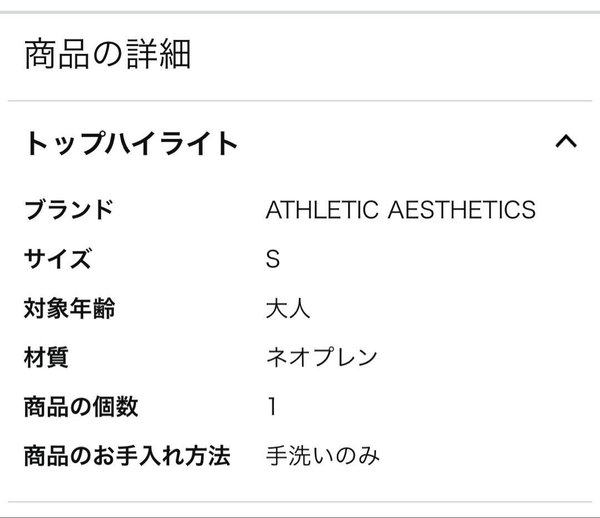
Task: Click the 商品の個数 label
Action: (82, 406)
